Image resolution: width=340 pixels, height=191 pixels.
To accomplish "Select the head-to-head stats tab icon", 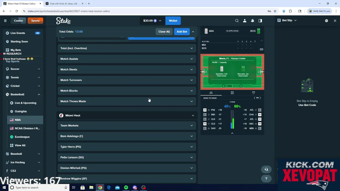I will pos(211,93).
